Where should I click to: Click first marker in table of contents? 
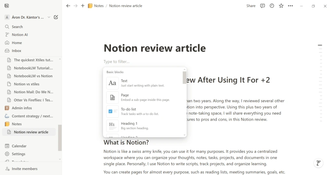tap(320, 45)
